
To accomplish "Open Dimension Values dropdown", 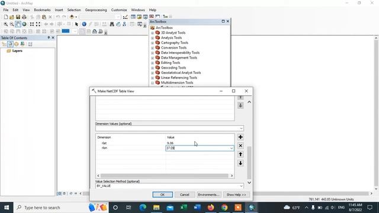I will pyautogui.click(x=241, y=128).
